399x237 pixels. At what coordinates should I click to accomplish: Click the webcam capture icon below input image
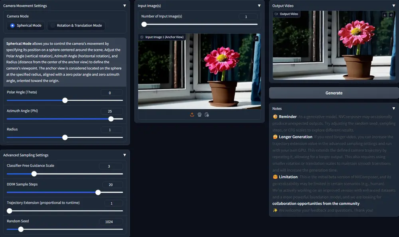pos(199,115)
